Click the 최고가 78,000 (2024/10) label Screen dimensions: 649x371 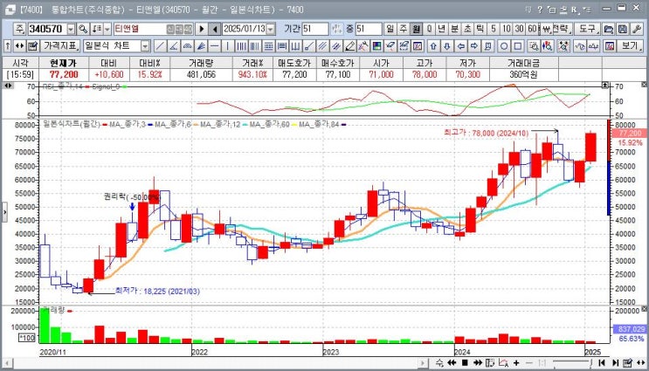(x=487, y=133)
